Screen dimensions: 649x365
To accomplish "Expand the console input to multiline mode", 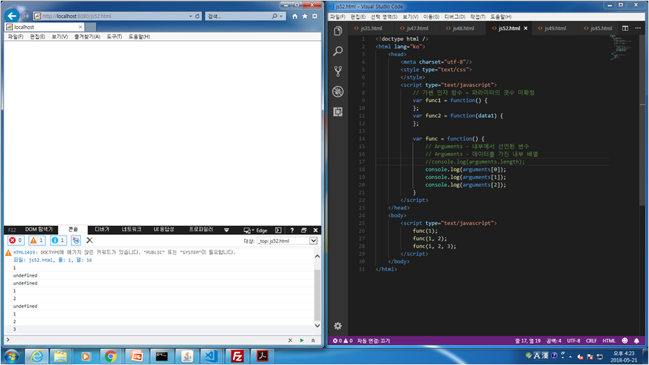I will (313, 340).
